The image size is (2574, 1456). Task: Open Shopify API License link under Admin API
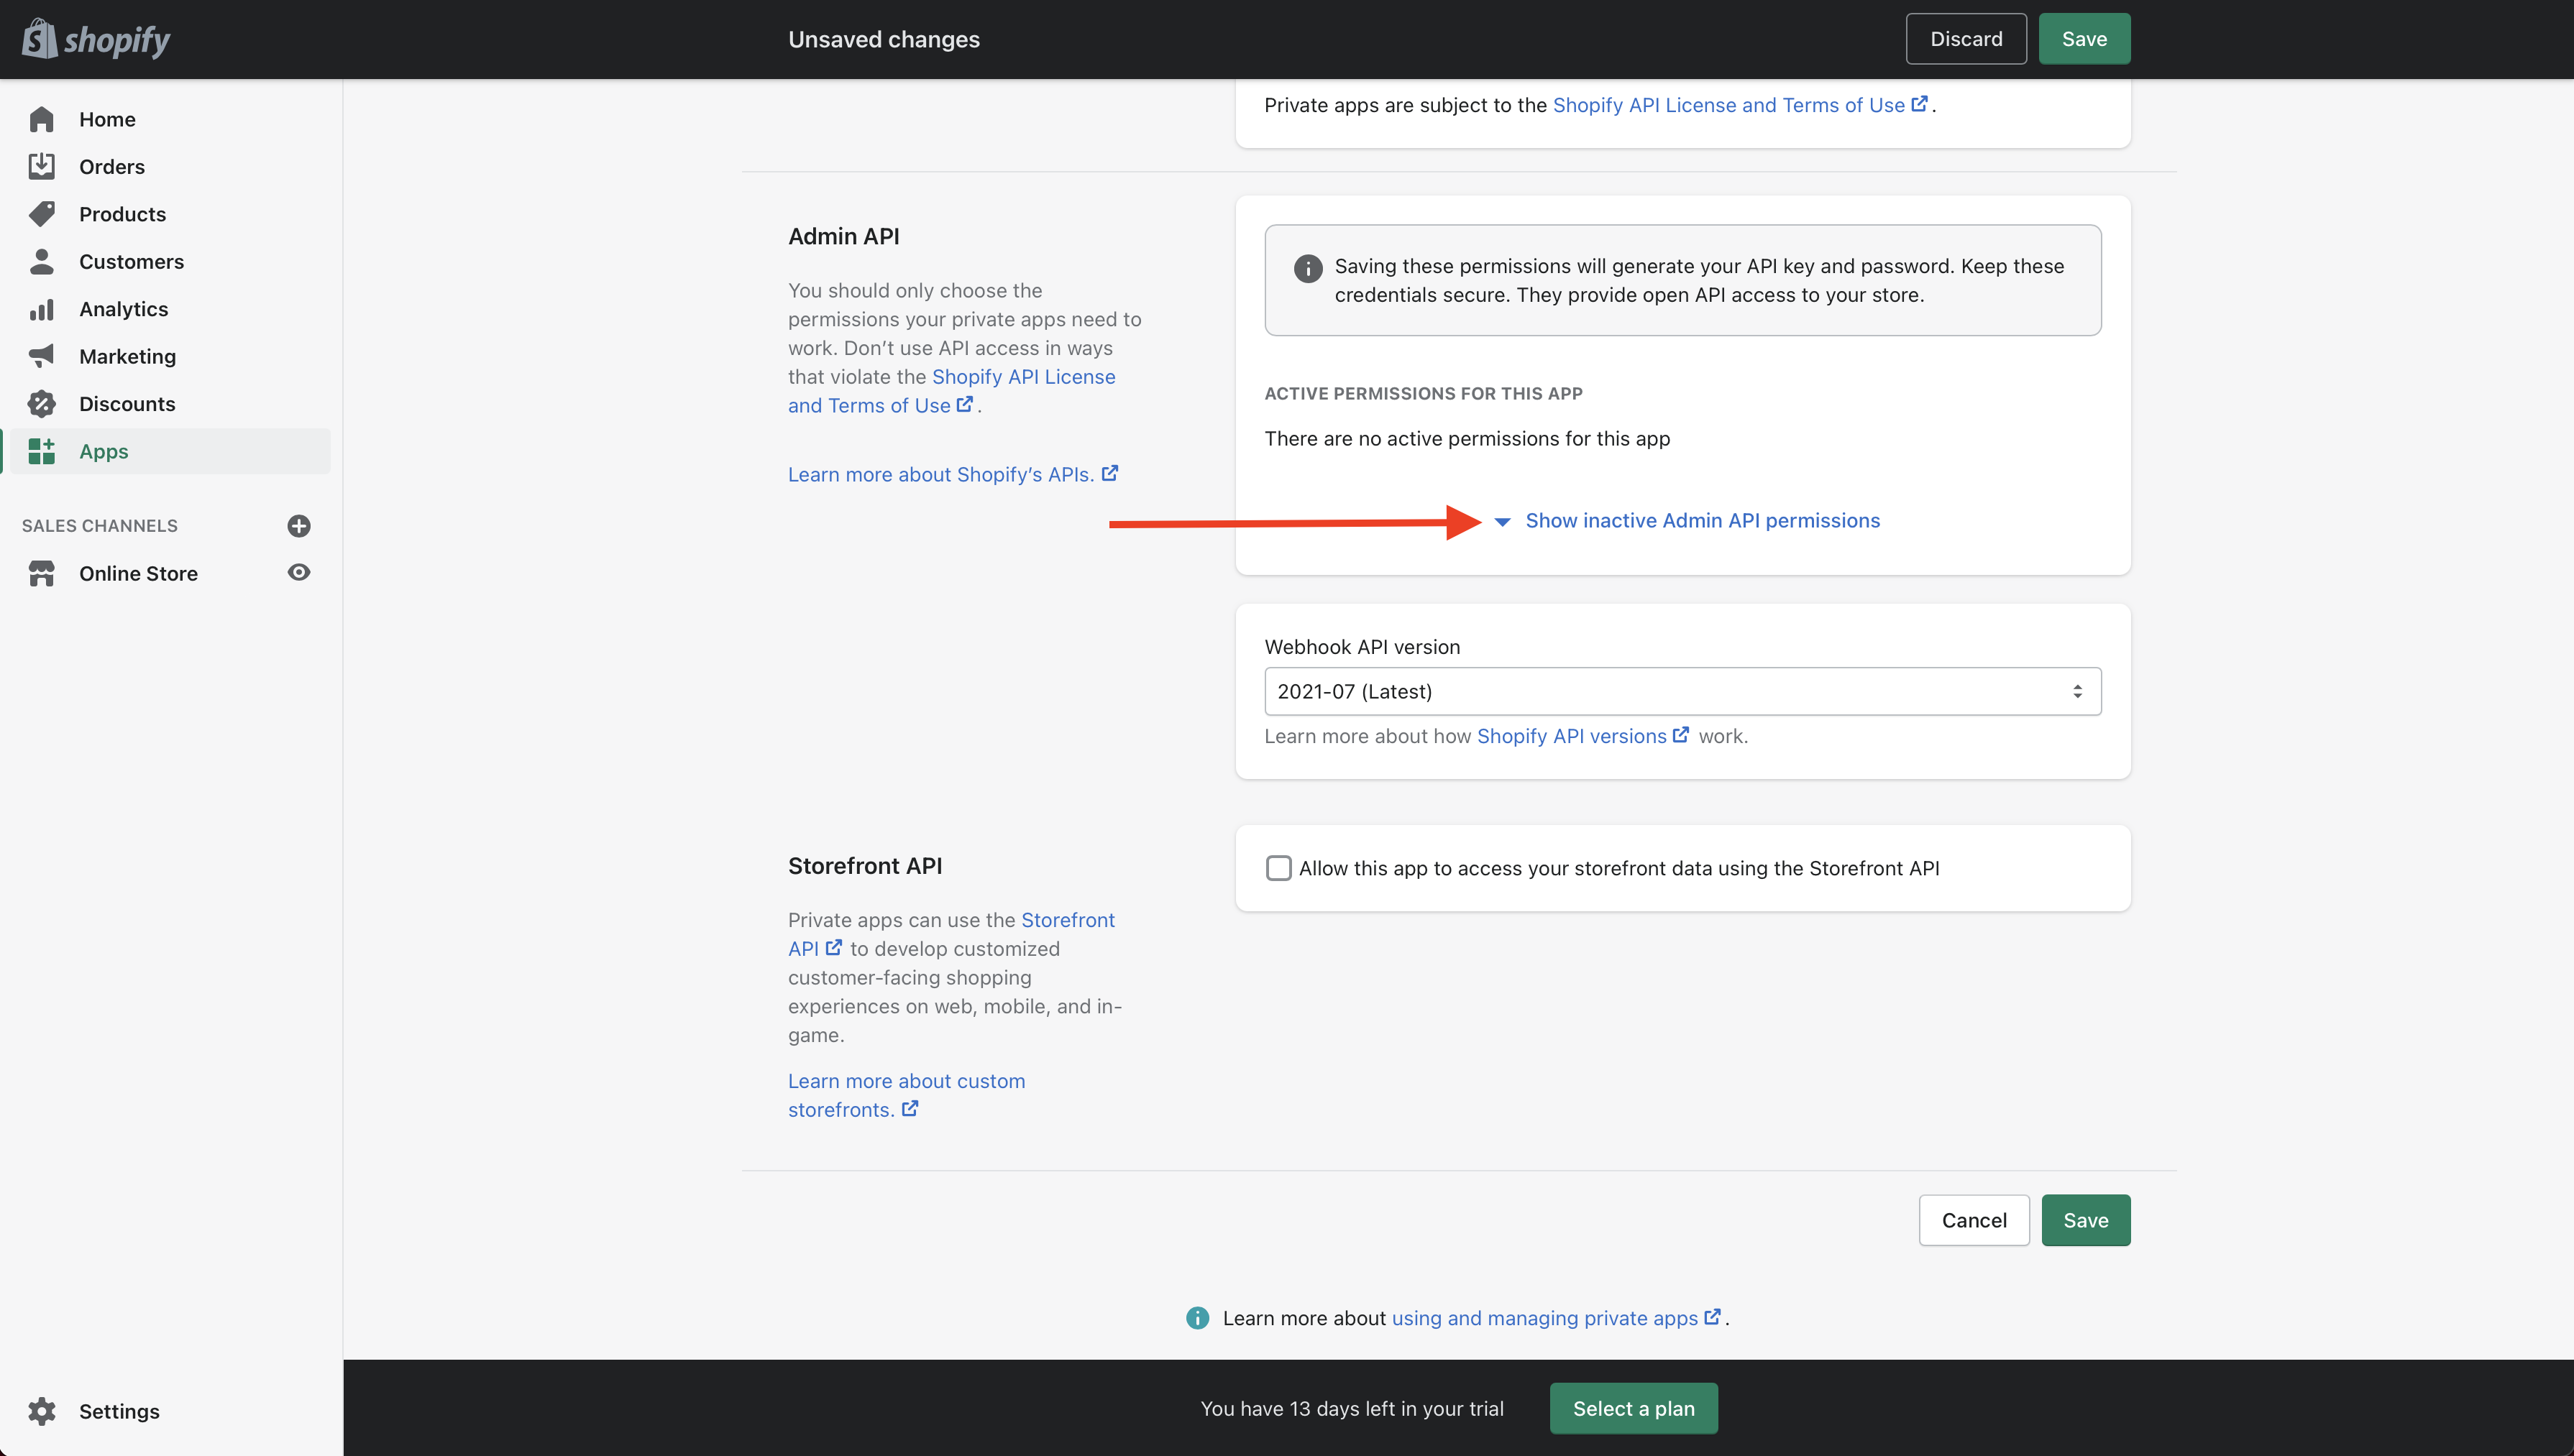pos(951,391)
